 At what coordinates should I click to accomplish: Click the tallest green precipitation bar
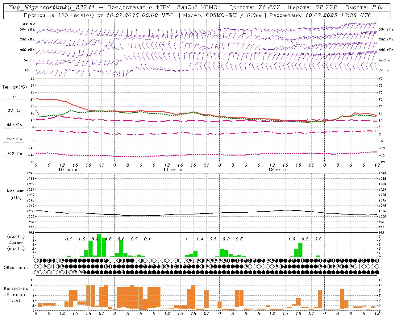99,245
